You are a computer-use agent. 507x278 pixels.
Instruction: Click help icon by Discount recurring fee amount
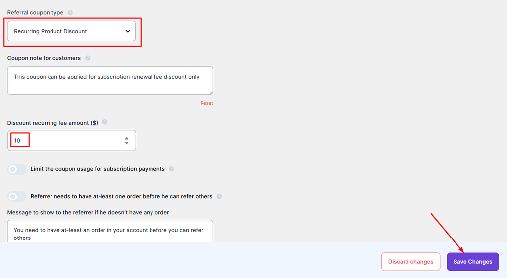[x=105, y=122]
